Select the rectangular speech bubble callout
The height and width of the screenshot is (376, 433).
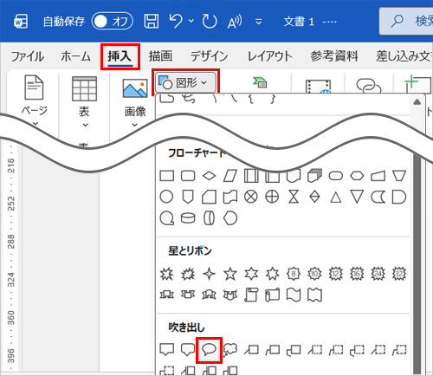click(x=167, y=350)
